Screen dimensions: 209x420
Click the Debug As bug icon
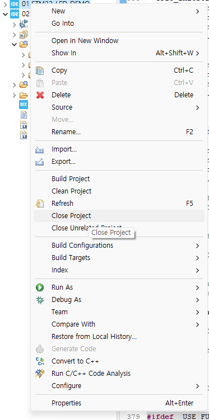[40, 300]
